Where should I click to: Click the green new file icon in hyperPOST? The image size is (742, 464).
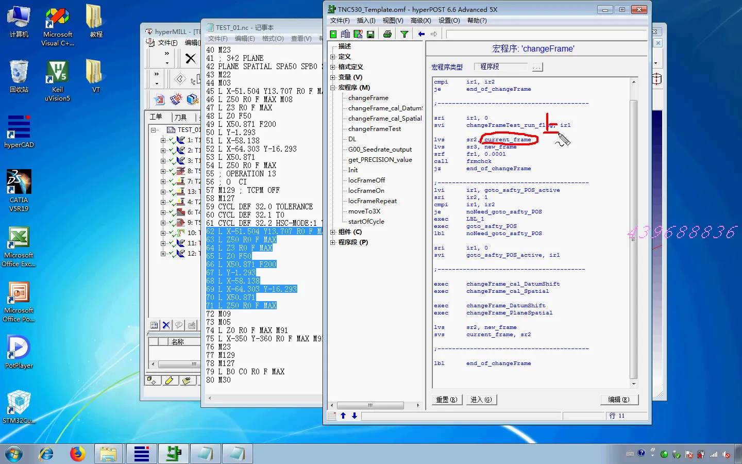(333, 34)
